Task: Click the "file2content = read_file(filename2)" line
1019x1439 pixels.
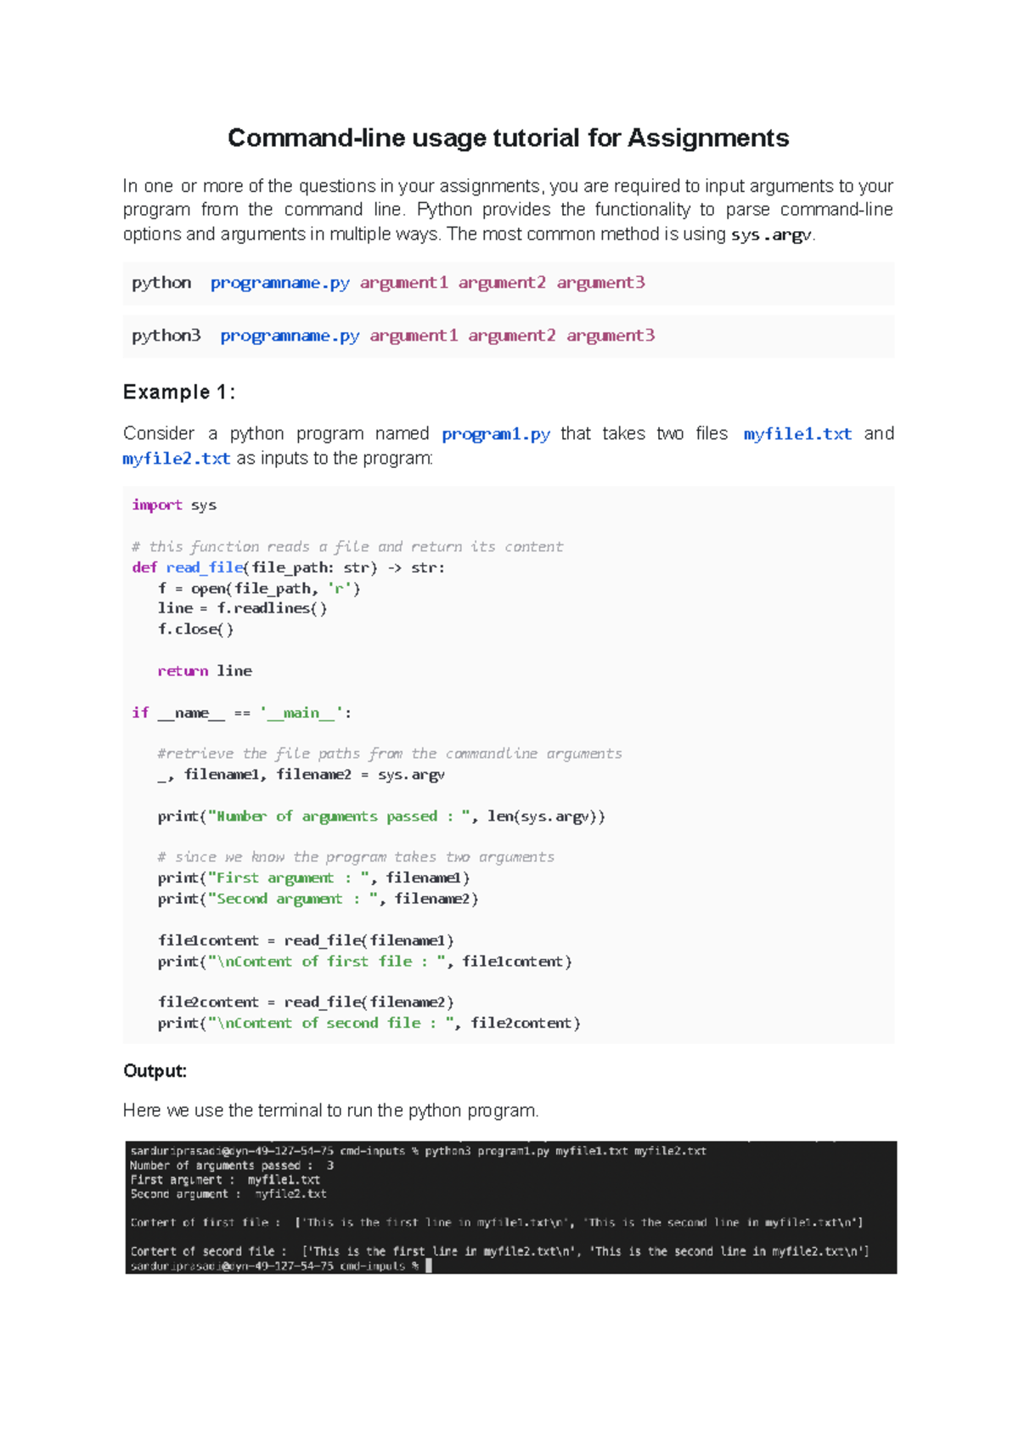Action: [306, 1002]
